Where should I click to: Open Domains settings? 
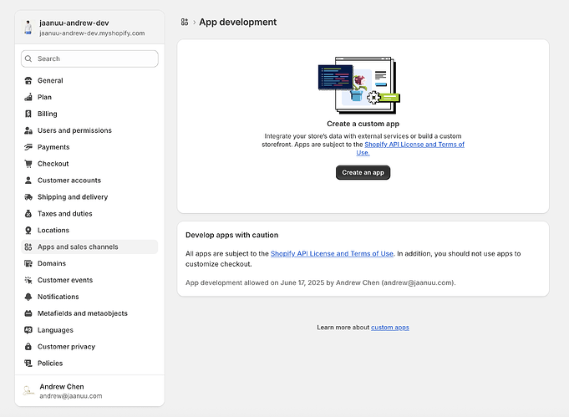[89, 263]
